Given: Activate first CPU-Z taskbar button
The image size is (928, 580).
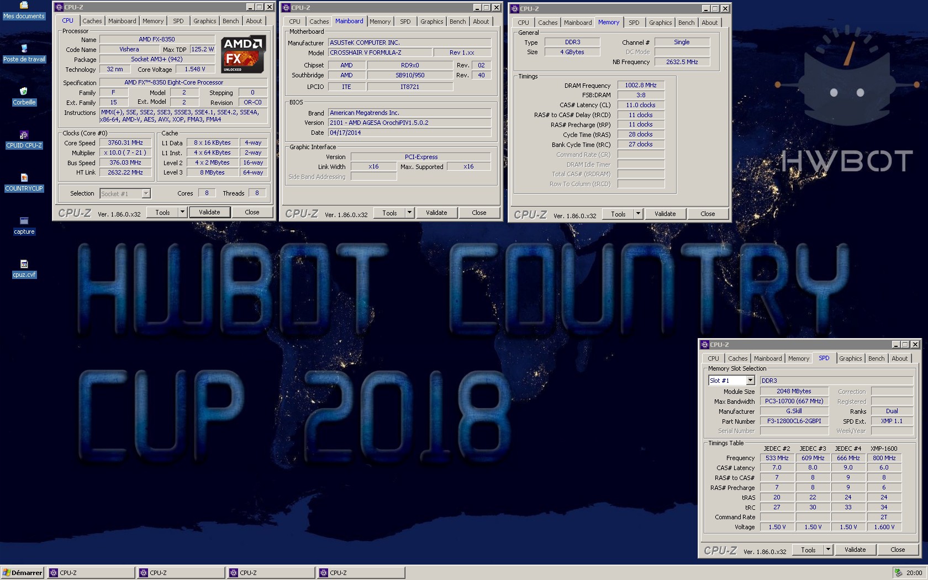Looking at the screenshot, I should pos(91,573).
